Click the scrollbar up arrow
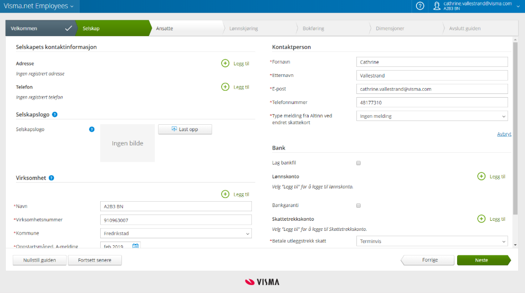The width and height of the screenshot is (525, 293). pos(515,40)
